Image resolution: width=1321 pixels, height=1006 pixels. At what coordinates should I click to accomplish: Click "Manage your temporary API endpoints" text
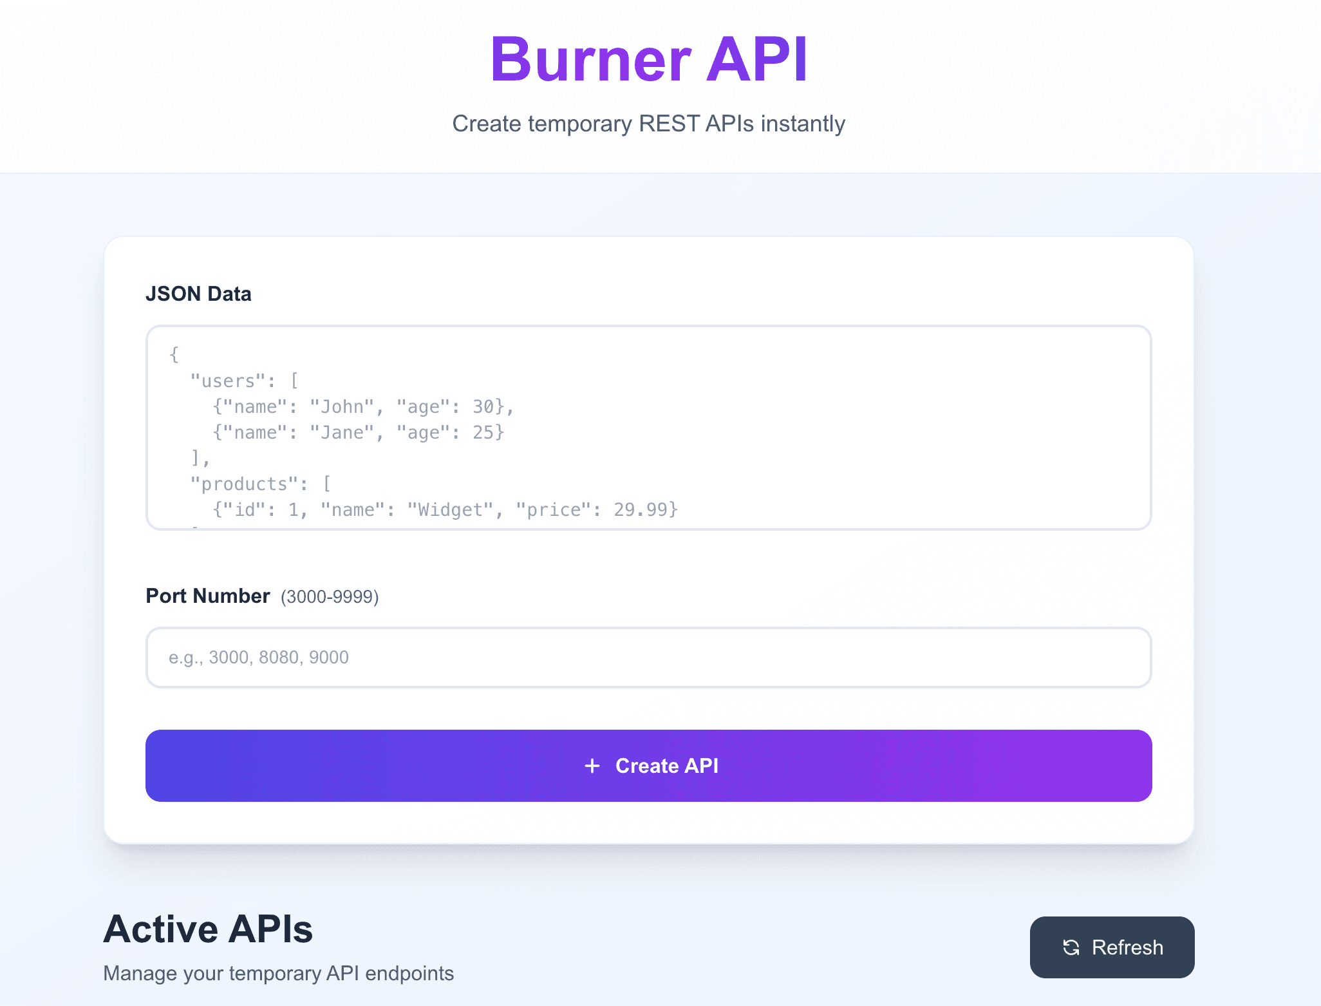[x=278, y=973]
